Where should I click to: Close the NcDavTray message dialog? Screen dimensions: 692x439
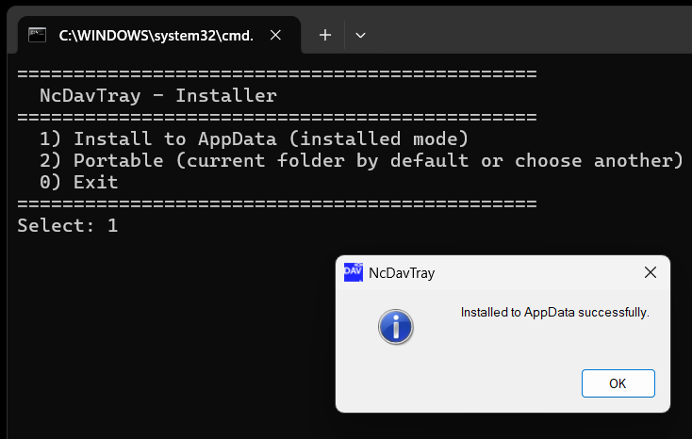point(651,272)
